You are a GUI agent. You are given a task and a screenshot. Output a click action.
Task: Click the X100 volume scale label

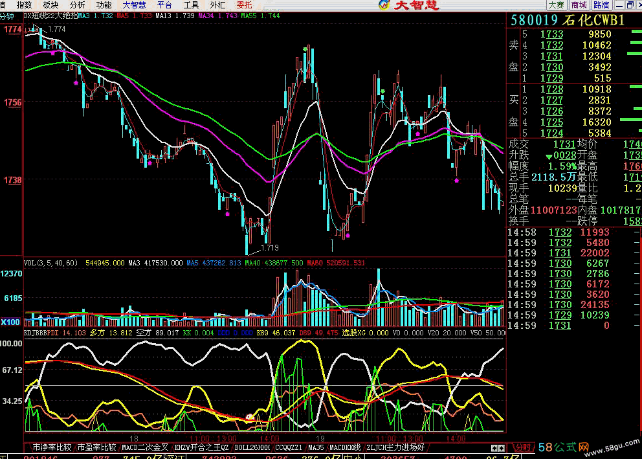(x=10, y=322)
